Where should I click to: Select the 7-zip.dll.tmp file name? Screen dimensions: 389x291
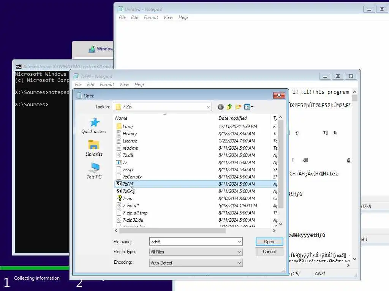pos(135,213)
